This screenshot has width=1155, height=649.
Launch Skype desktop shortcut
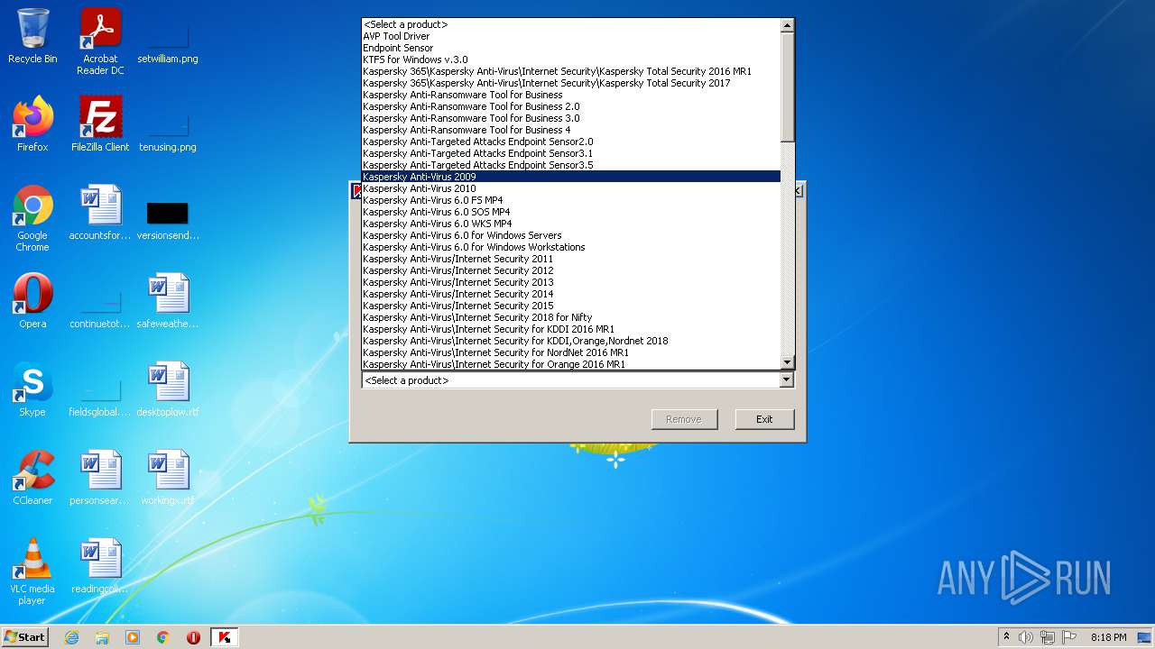tap(32, 389)
